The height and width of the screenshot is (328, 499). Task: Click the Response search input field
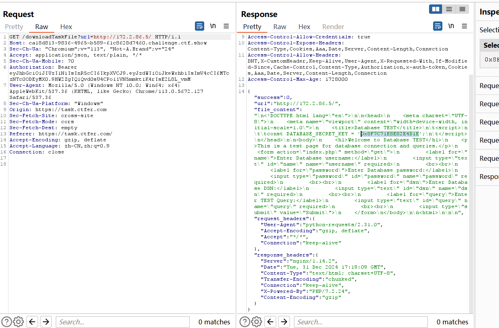361,322
